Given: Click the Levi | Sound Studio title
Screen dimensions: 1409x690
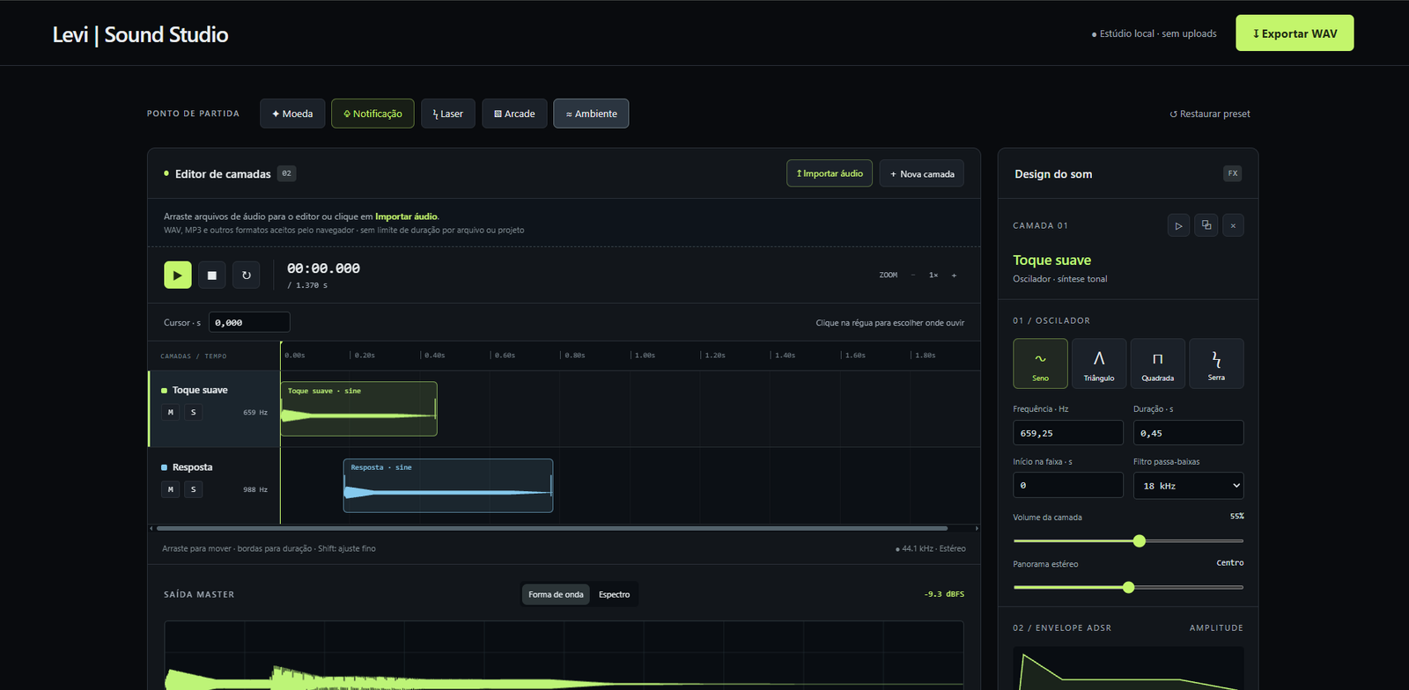Looking at the screenshot, I should pos(141,34).
